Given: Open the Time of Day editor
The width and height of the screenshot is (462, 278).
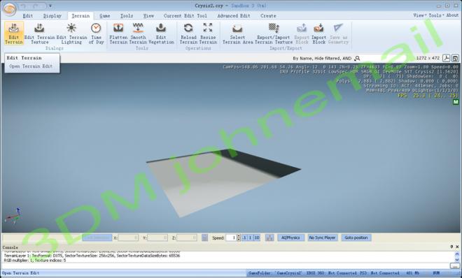Looking at the screenshot, I should click(96, 34).
